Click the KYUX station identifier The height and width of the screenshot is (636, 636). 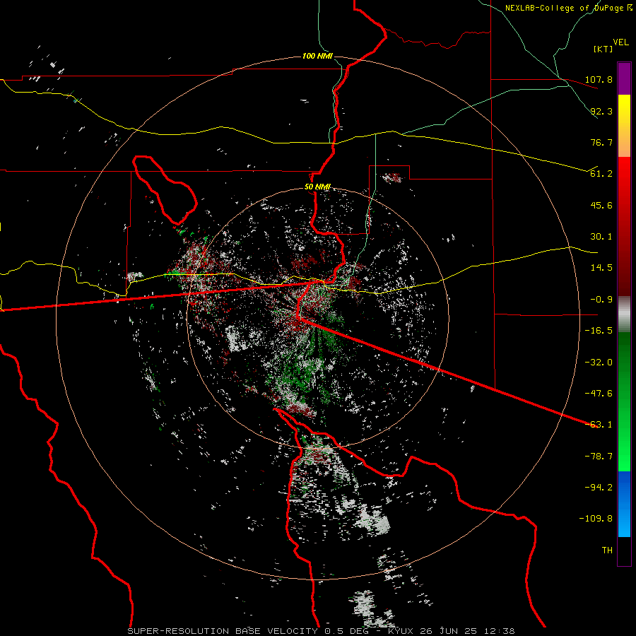click(401, 631)
